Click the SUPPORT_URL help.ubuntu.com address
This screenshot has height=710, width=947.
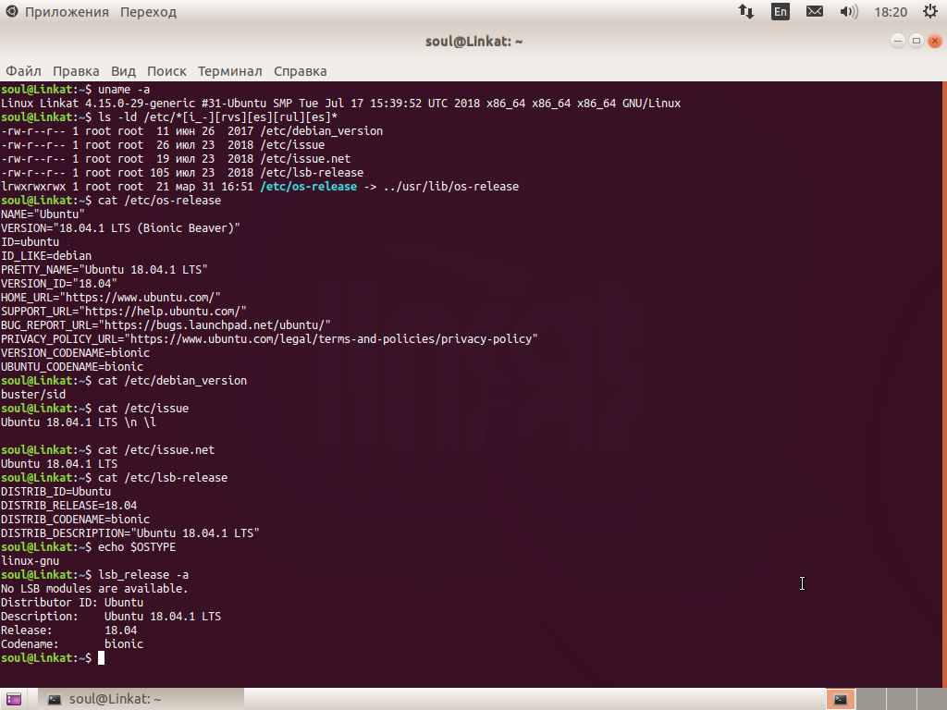(163, 312)
